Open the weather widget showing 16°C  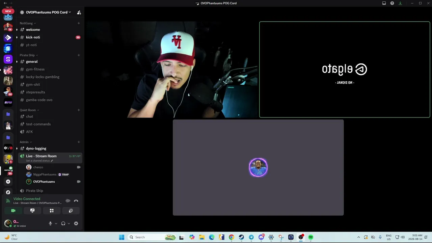(x=11, y=237)
